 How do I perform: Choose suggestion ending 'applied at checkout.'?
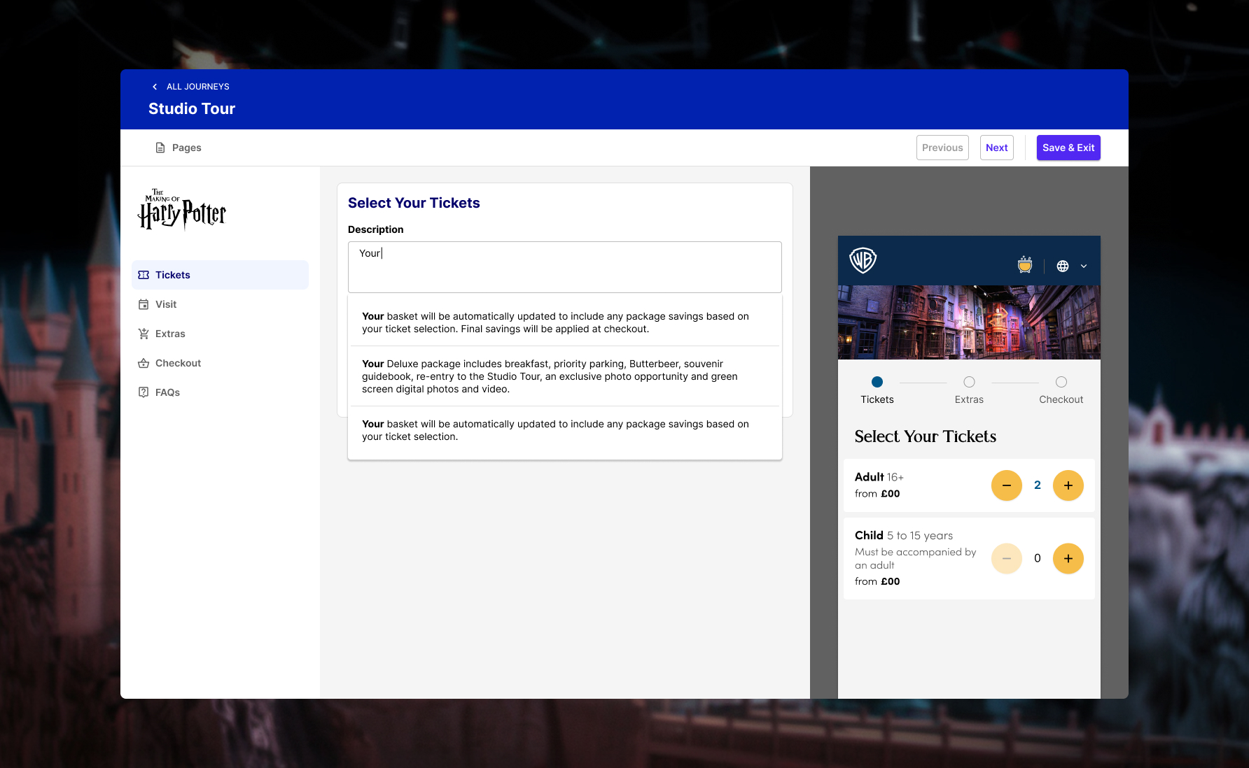(565, 322)
